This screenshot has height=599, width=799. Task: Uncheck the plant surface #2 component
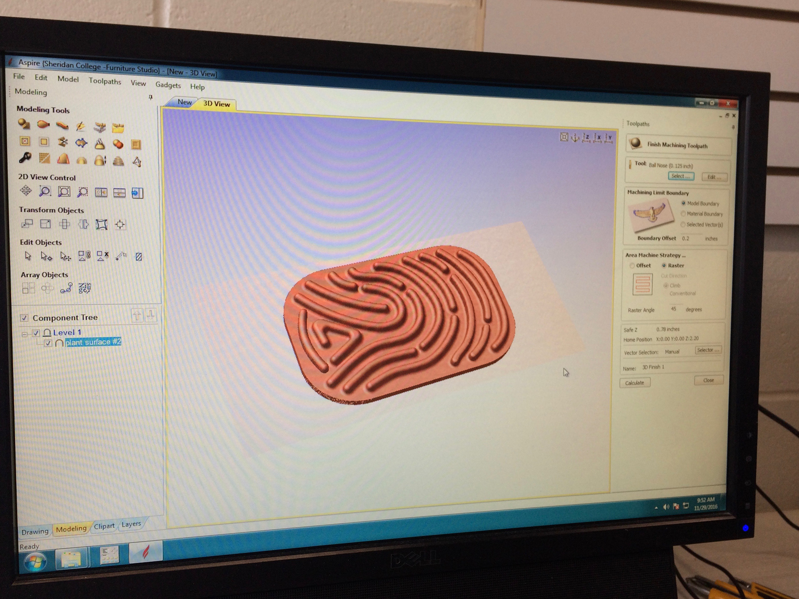(x=48, y=343)
